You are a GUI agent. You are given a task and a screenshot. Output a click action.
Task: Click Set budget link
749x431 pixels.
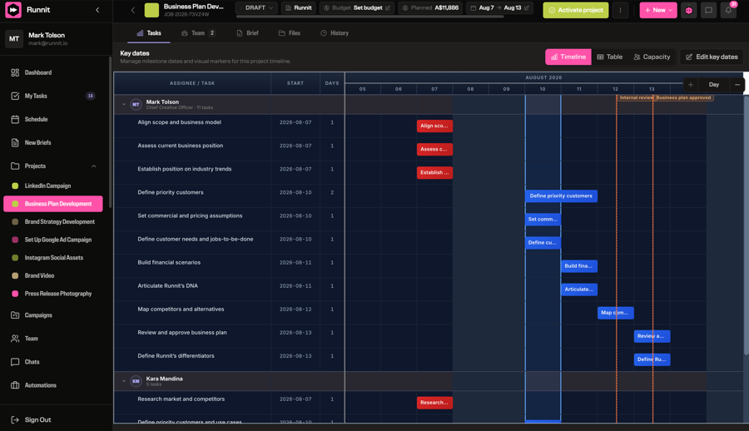click(368, 8)
